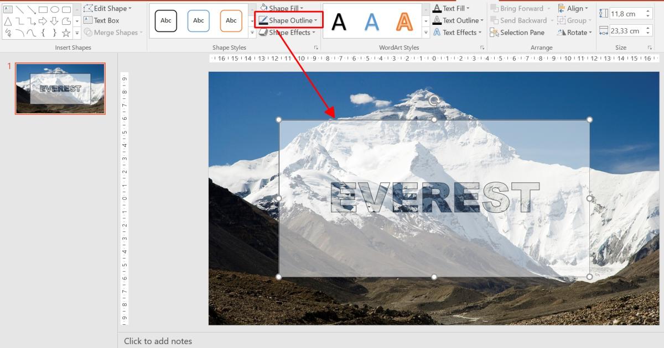The image size is (664, 348).
Task: Select the Down Arrow shape
Action: pos(54,22)
